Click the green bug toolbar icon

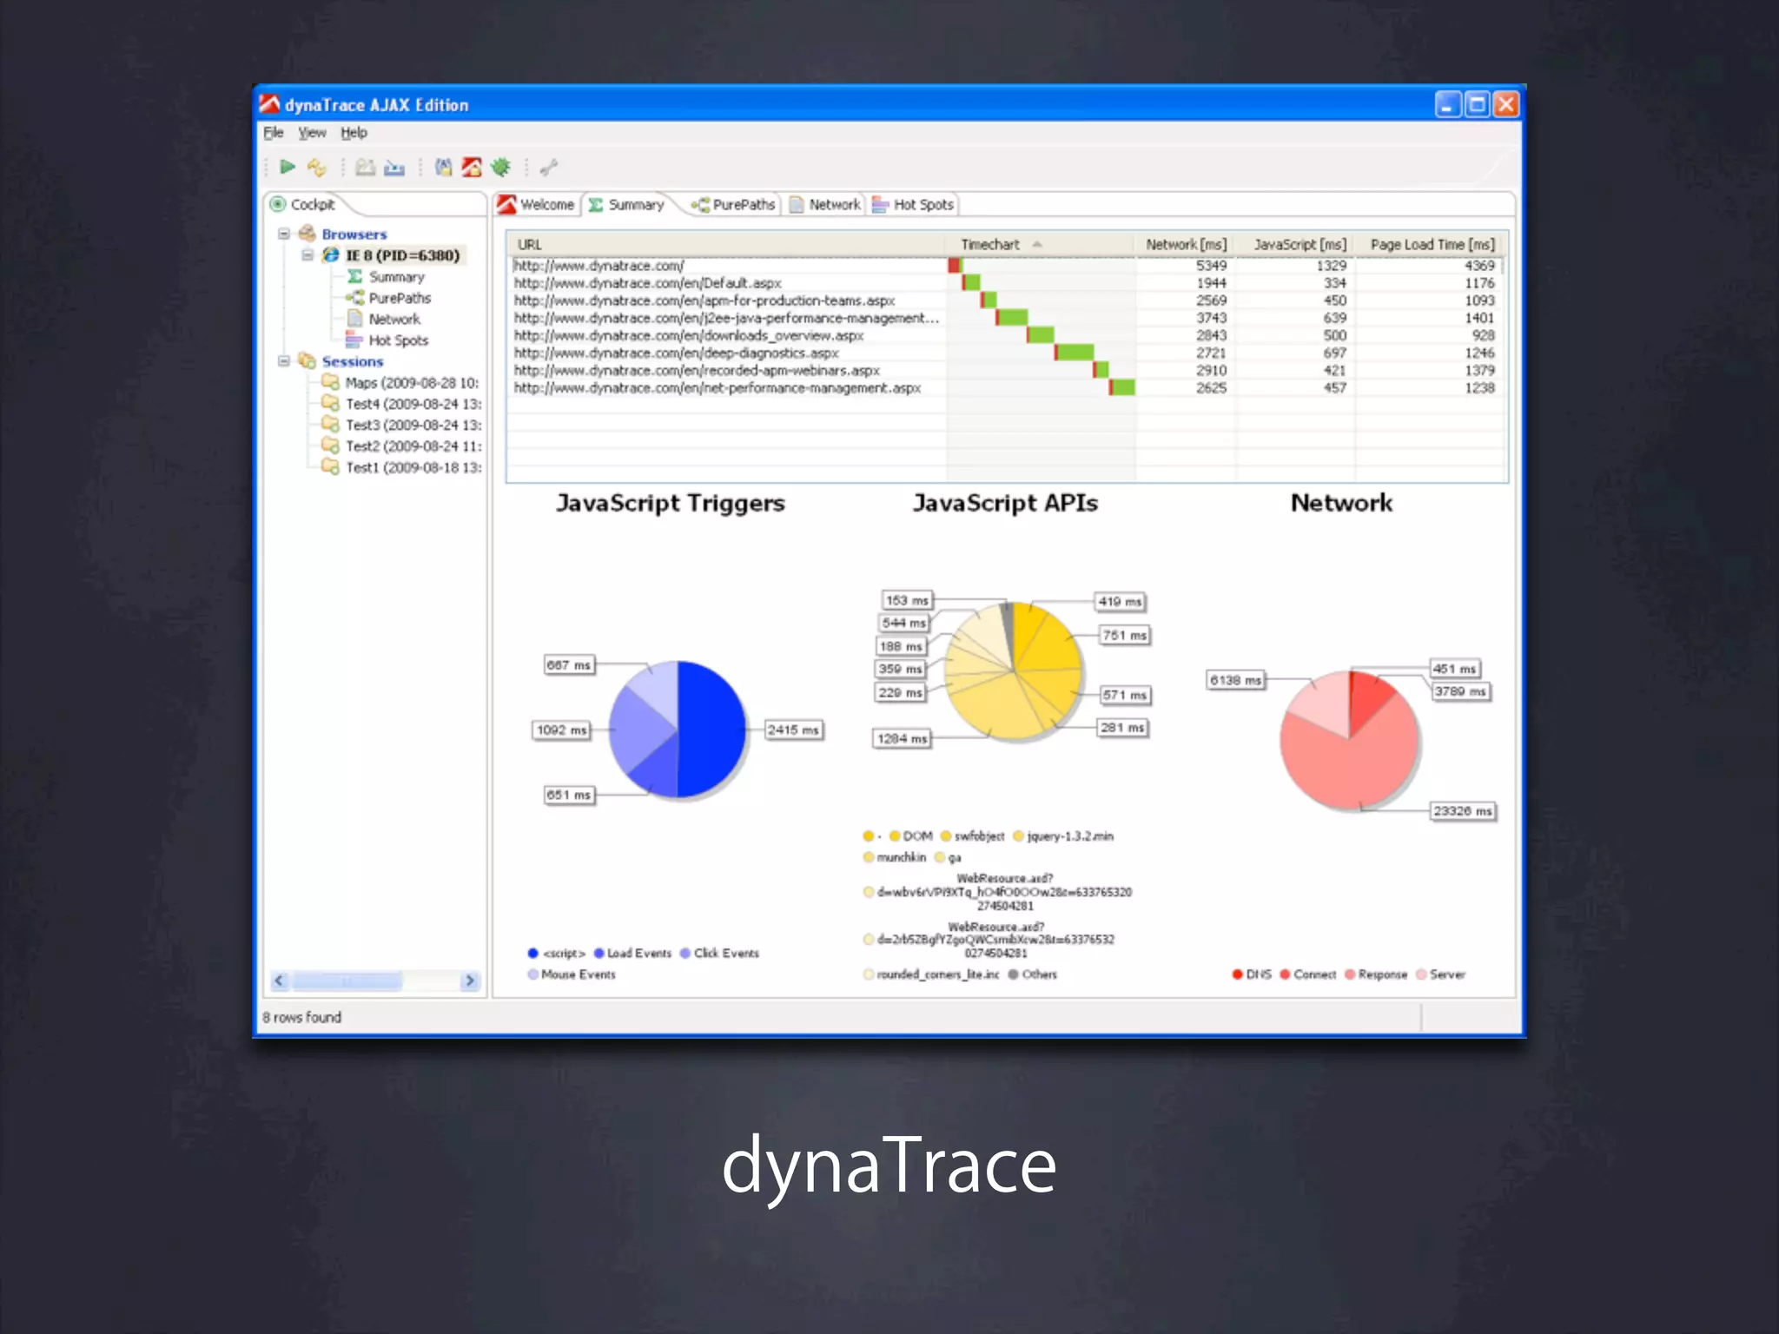point(501,168)
